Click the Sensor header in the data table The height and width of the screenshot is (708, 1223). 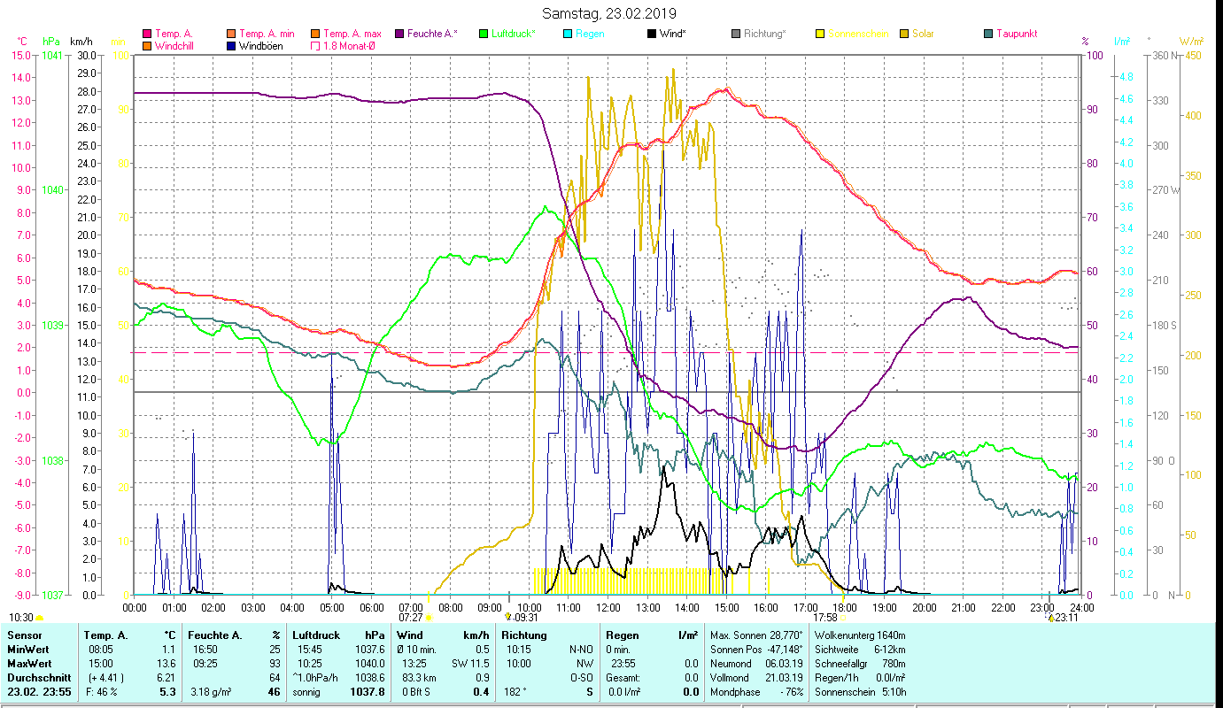click(24, 635)
